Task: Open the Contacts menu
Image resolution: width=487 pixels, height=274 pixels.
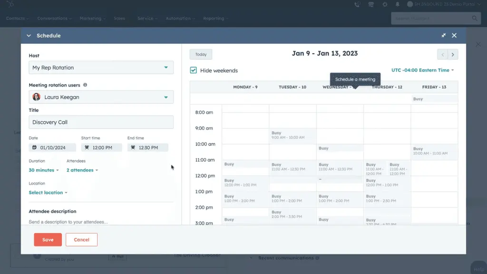Action: (x=17, y=19)
